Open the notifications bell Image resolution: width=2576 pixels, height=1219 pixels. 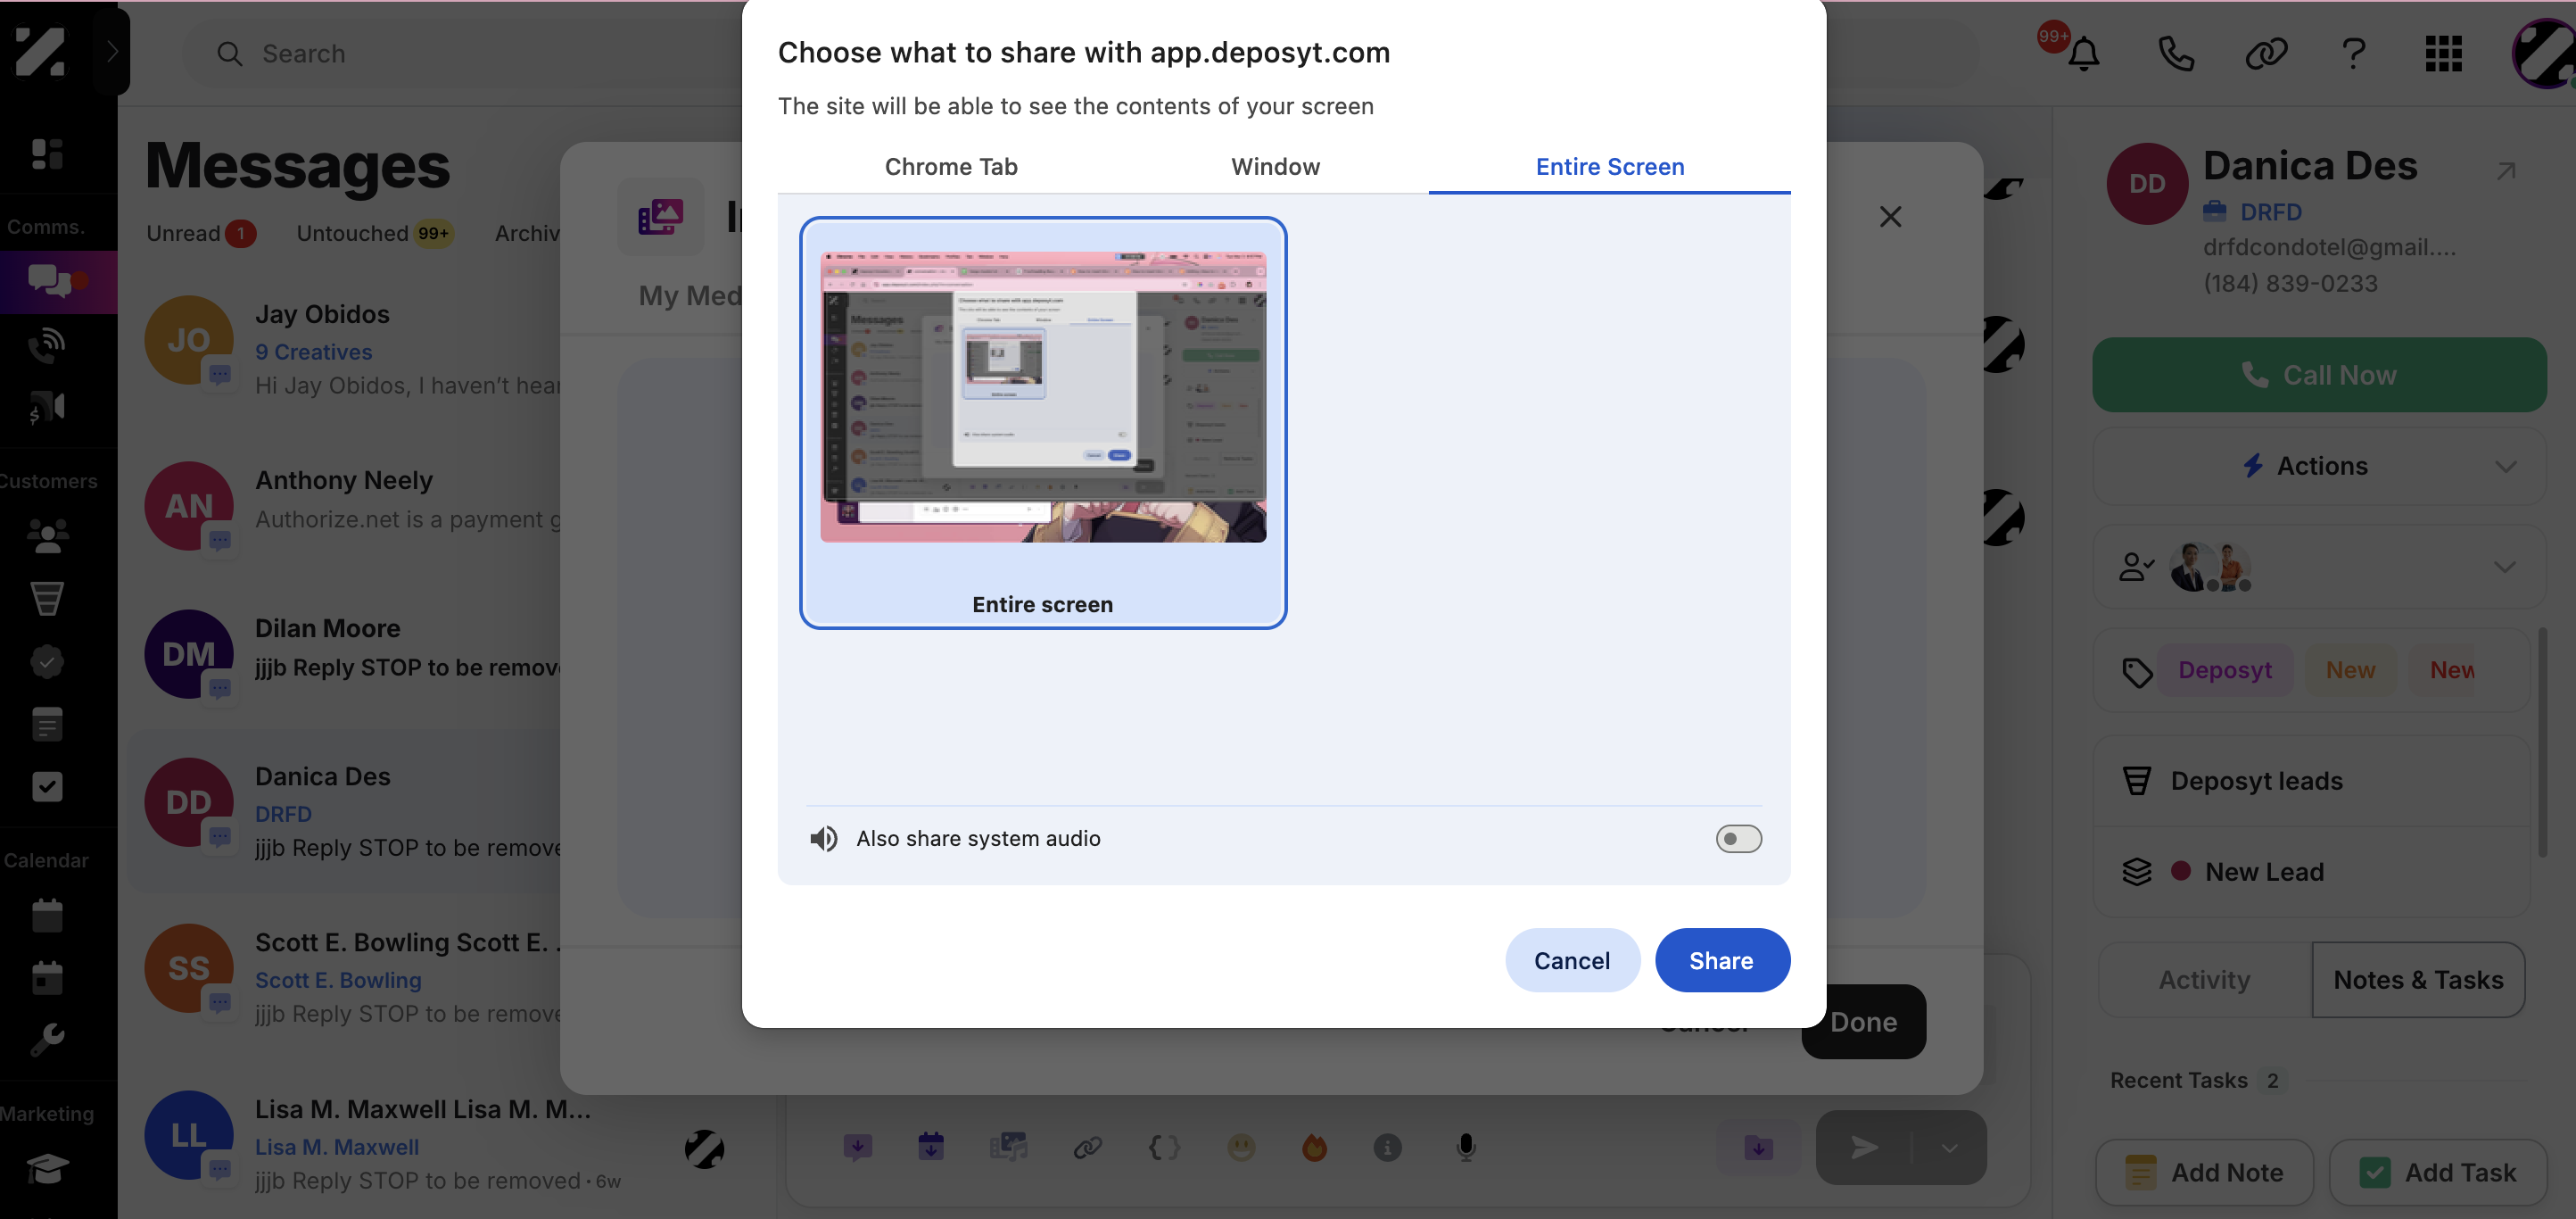click(2083, 53)
